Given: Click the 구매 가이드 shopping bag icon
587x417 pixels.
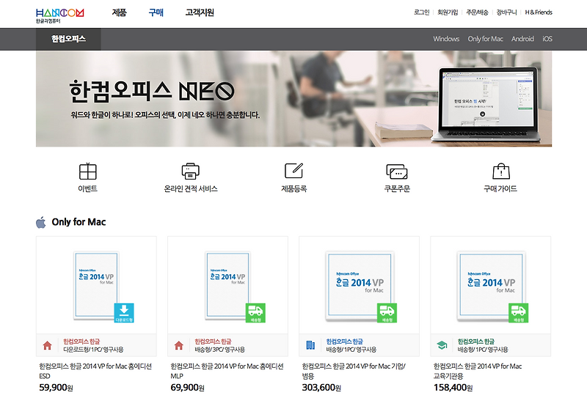Looking at the screenshot, I should tap(501, 171).
